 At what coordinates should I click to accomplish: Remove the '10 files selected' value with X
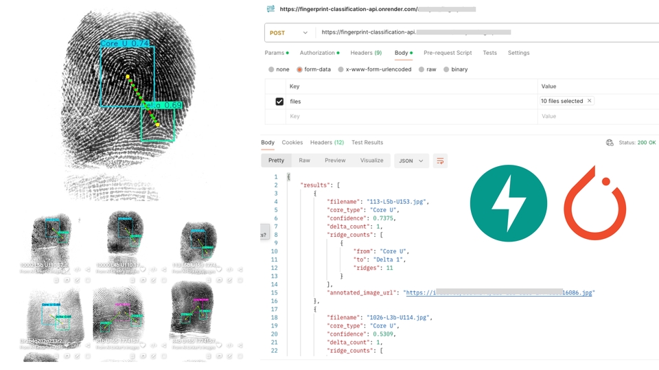pos(589,101)
